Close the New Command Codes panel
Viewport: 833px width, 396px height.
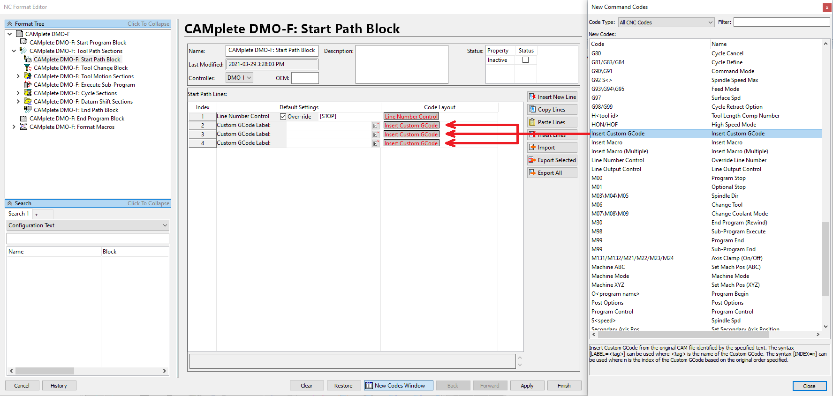pos(827,7)
